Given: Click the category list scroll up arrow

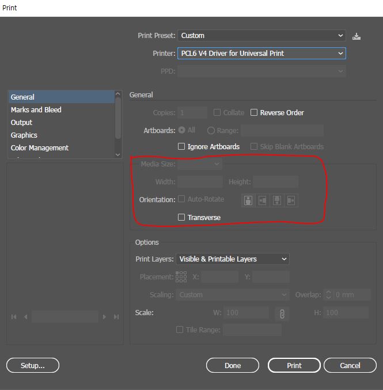Looking at the screenshot, I should [118, 94].
